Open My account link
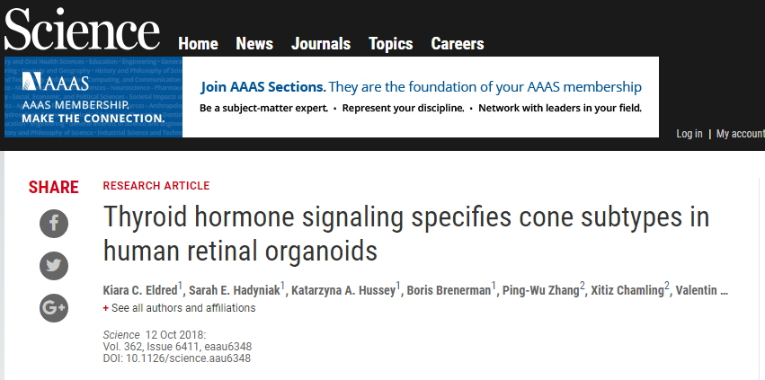The image size is (765, 380). [741, 134]
